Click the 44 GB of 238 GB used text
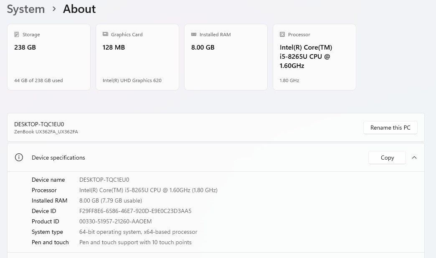 pos(38,80)
